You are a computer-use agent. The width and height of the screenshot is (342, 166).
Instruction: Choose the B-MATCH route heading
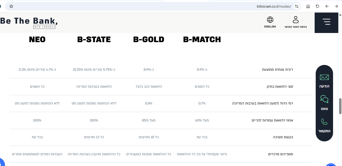pyautogui.click(x=202, y=40)
